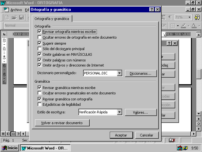The image size is (202, 152).
Task: Click the Open folder toolbar icon
Action: tap(14, 17)
